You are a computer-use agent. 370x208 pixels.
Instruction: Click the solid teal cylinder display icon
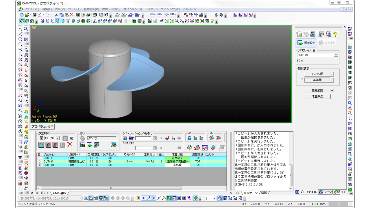click(63, 21)
